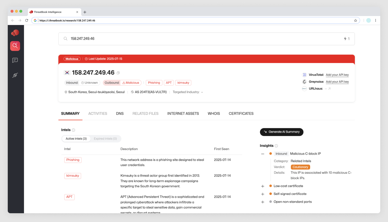Select the Expired Intels (0) toggle
The width and height of the screenshot is (388, 222).
[x=105, y=139]
